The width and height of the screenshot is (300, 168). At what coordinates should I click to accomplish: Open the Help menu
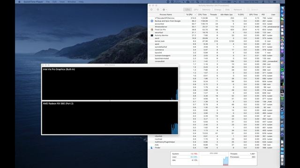81,2
